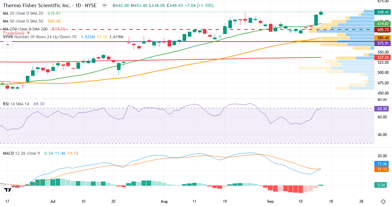392x206 pixels.
Task: Click red 605.73 label on price axis
Action: 383,30
